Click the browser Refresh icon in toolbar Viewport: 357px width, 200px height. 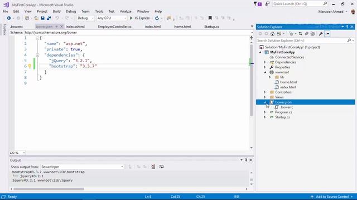pyautogui.click(x=157, y=18)
